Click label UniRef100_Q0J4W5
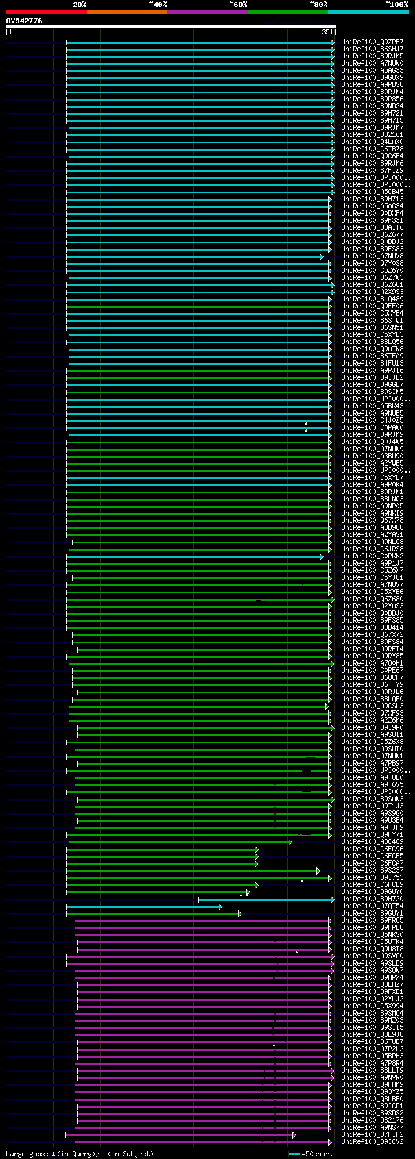 click(372, 442)
